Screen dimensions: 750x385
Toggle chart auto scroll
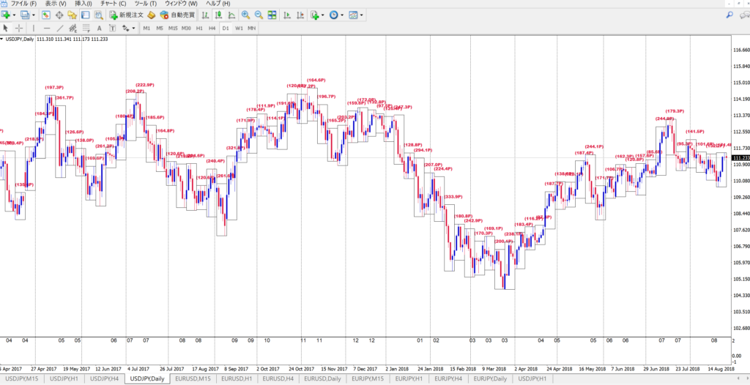286,15
